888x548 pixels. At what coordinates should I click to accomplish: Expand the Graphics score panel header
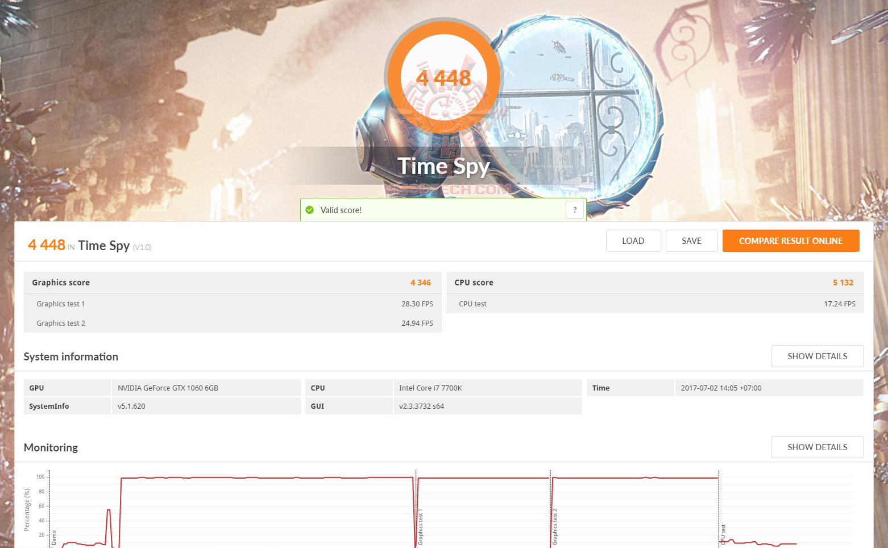[x=61, y=283]
